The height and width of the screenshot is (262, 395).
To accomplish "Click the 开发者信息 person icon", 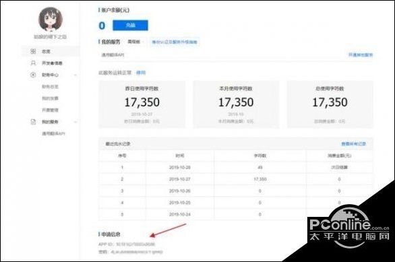I will (x=33, y=63).
